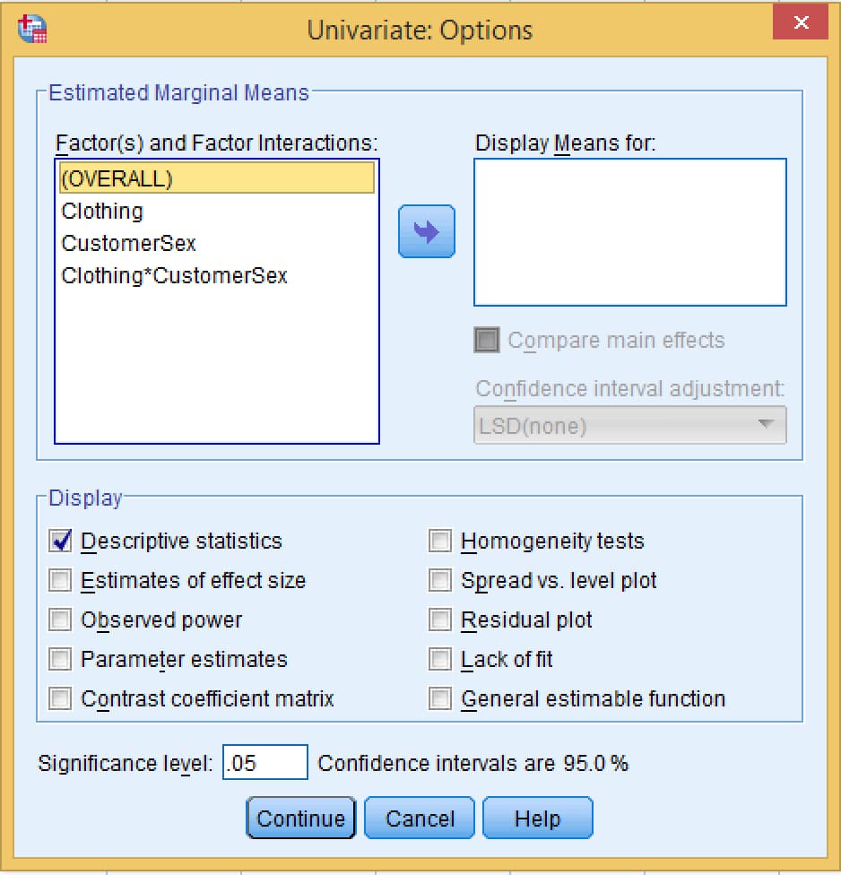841x875 pixels.
Task: Tick the Lack of fit checkbox
Action: [x=439, y=659]
